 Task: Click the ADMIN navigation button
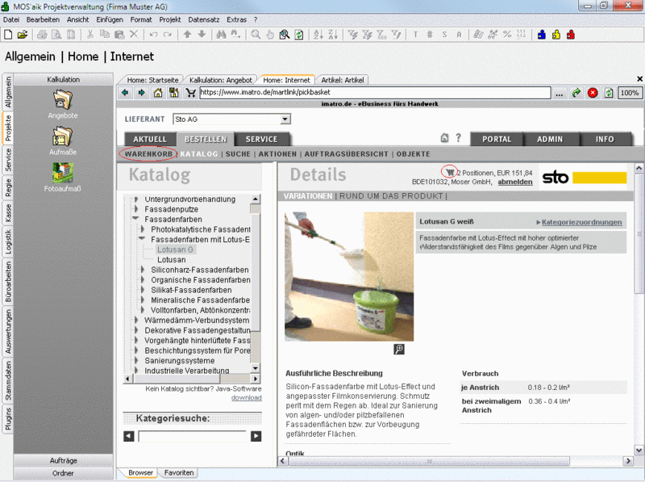pyautogui.click(x=550, y=139)
